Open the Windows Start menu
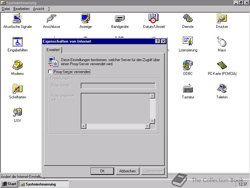 [x=9, y=184]
